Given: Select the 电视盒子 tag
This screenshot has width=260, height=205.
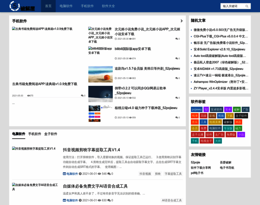Looking at the screenshot, I should [x=206, y=141].
